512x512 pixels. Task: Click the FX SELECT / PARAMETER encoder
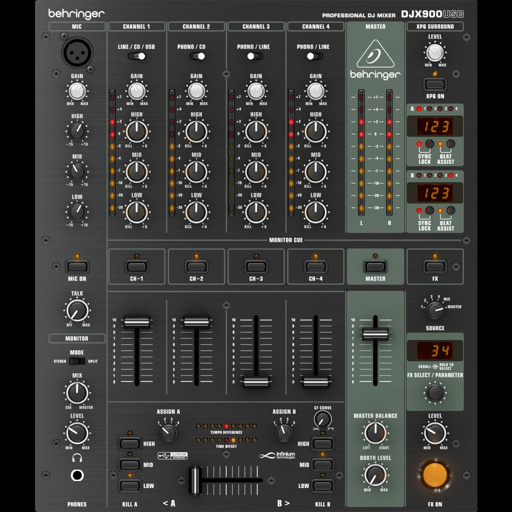435,393
